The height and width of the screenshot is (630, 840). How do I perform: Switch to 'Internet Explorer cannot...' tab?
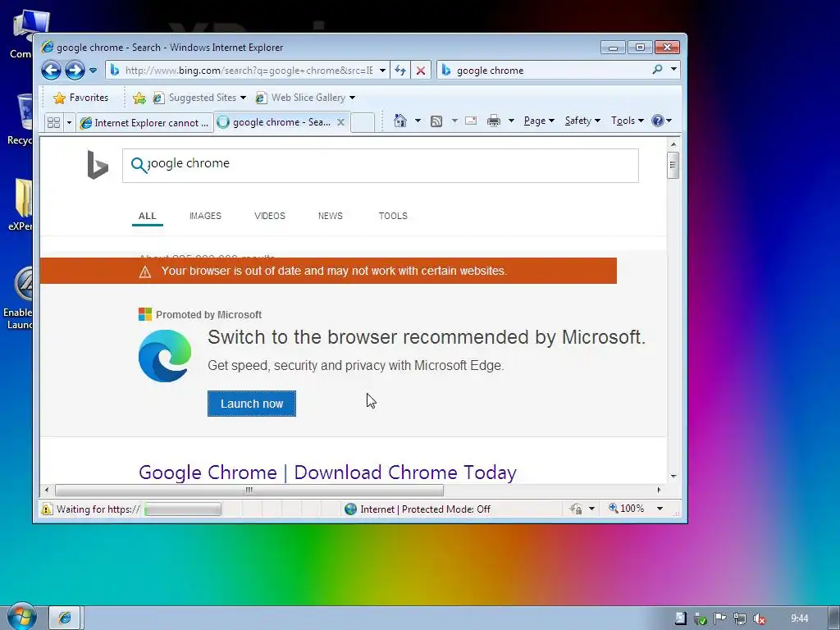pos(144,123)
